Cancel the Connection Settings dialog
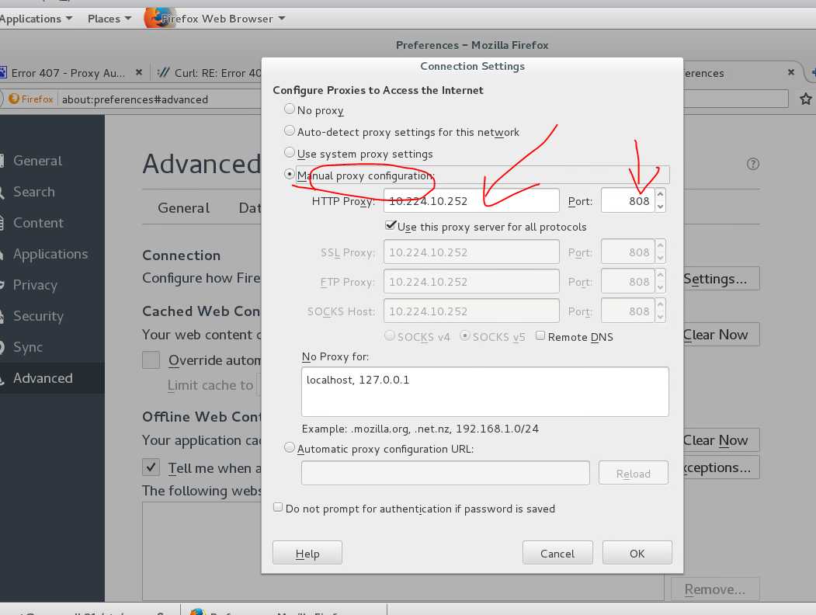The image size is (816, 615). point(557,553)
